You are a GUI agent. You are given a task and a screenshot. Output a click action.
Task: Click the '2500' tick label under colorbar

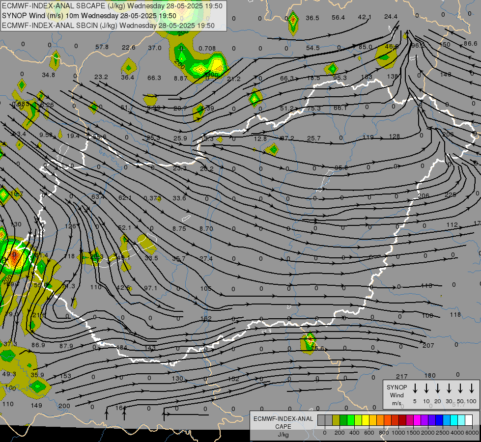click(442, 433)
